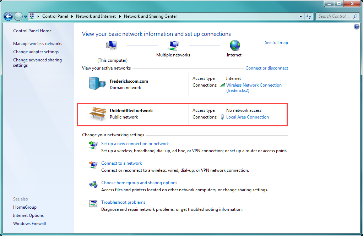Open Change advanced sharing settings
The height and width of the screenshot is (236, 363).
38,62
